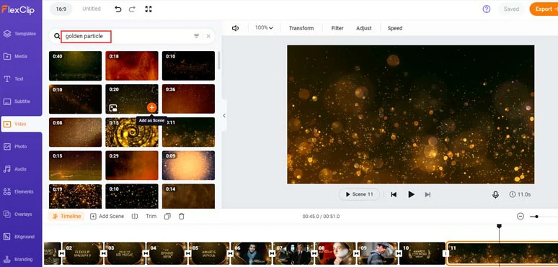
Task: Change the 11.0s scene duration
Action: click(x=520, y=194)
